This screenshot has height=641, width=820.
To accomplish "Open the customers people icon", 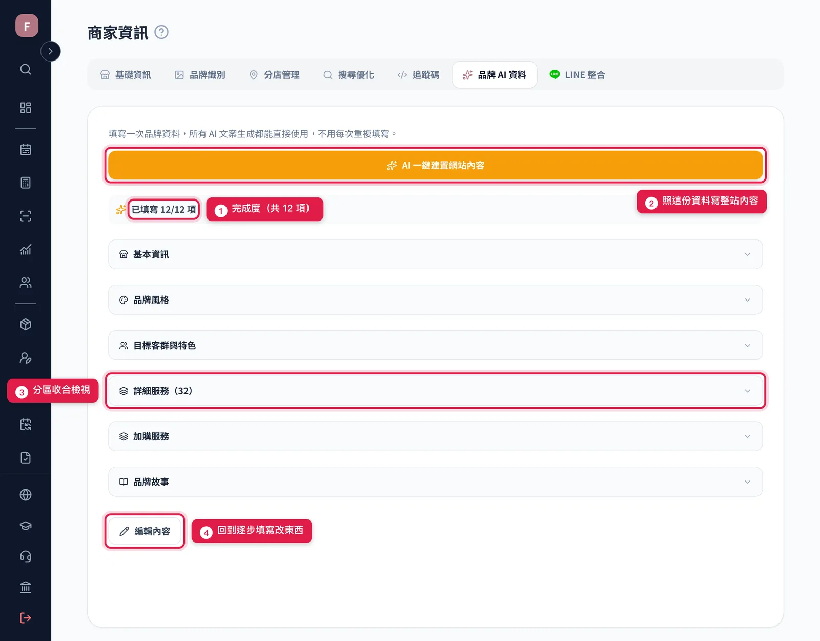I will pos(26,283).
